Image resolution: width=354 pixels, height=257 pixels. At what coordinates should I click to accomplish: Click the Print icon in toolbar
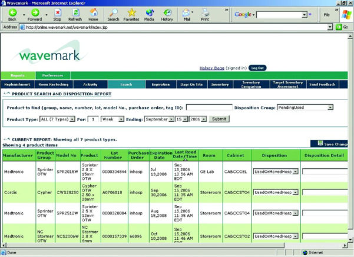point(205,13)
